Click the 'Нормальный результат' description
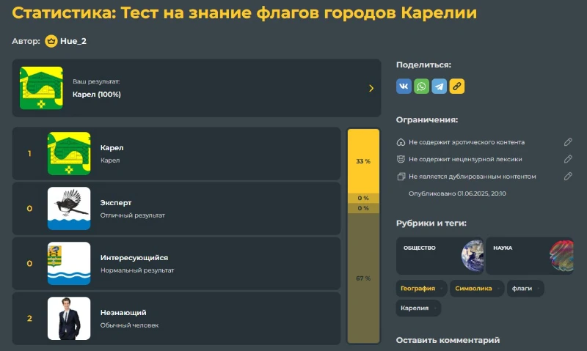Viewport: 587px width, 351px height. pyautogui.click(x=137, y=270)
